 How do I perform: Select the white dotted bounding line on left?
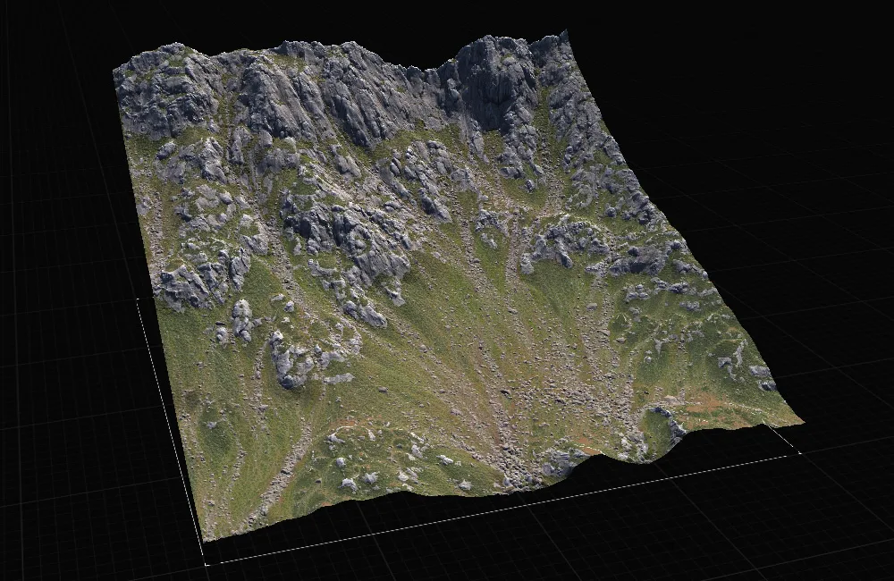(x=171, y=427)
